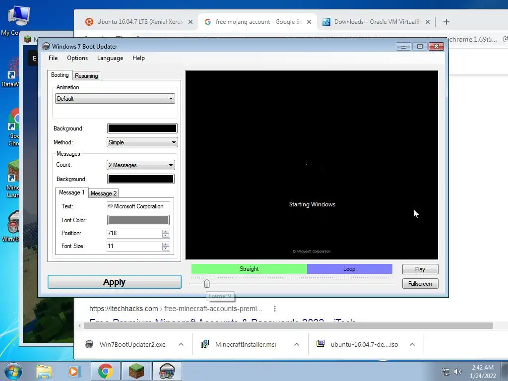Screen dimensions: 508x381
Task: Click the Position value field
Action: pyautogui.click(x=134, y=233)
